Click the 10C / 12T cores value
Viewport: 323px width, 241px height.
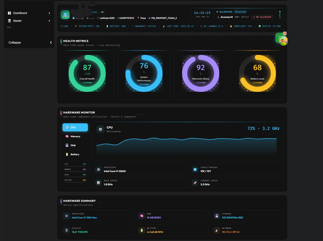pyautogui.click(x=206, y=171)
